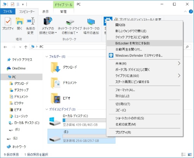
Task: Click the search magnifier icon
Action: (x=187, y=47)
